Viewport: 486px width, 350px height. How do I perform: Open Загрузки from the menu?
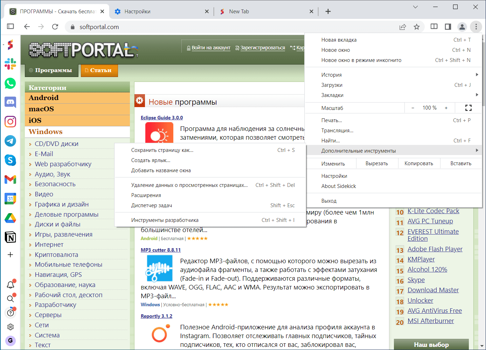tap(394, 85)
